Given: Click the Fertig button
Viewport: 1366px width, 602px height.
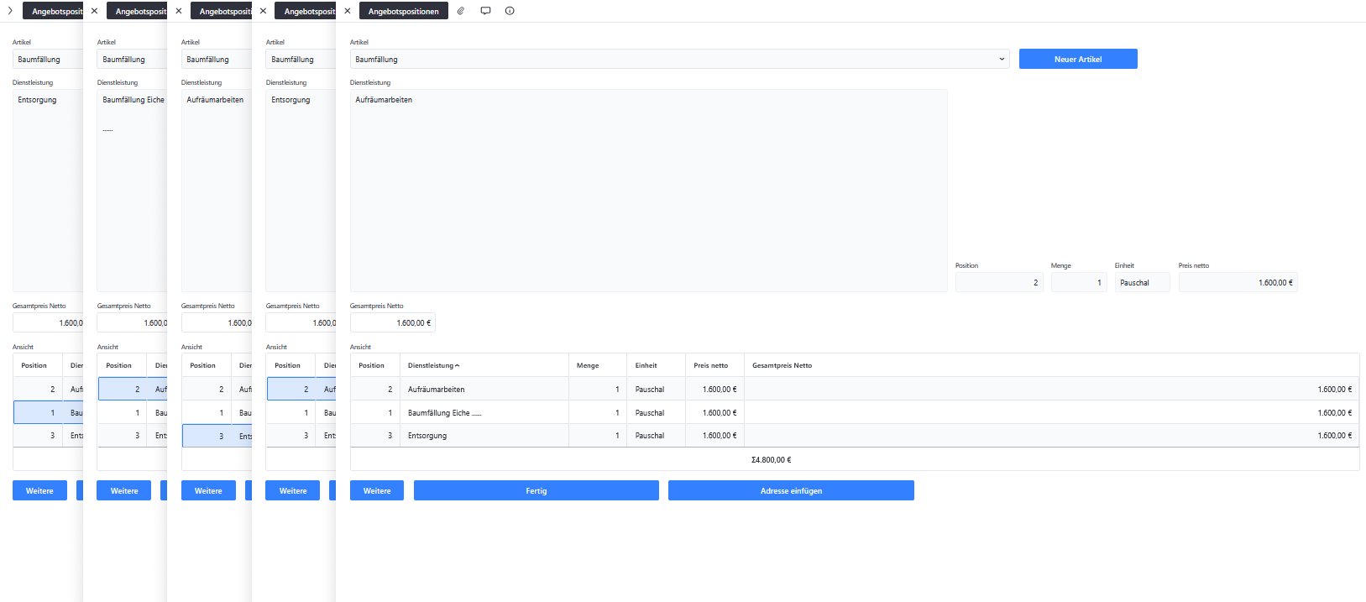Looking at the screenshot, I should pos(536,490).
